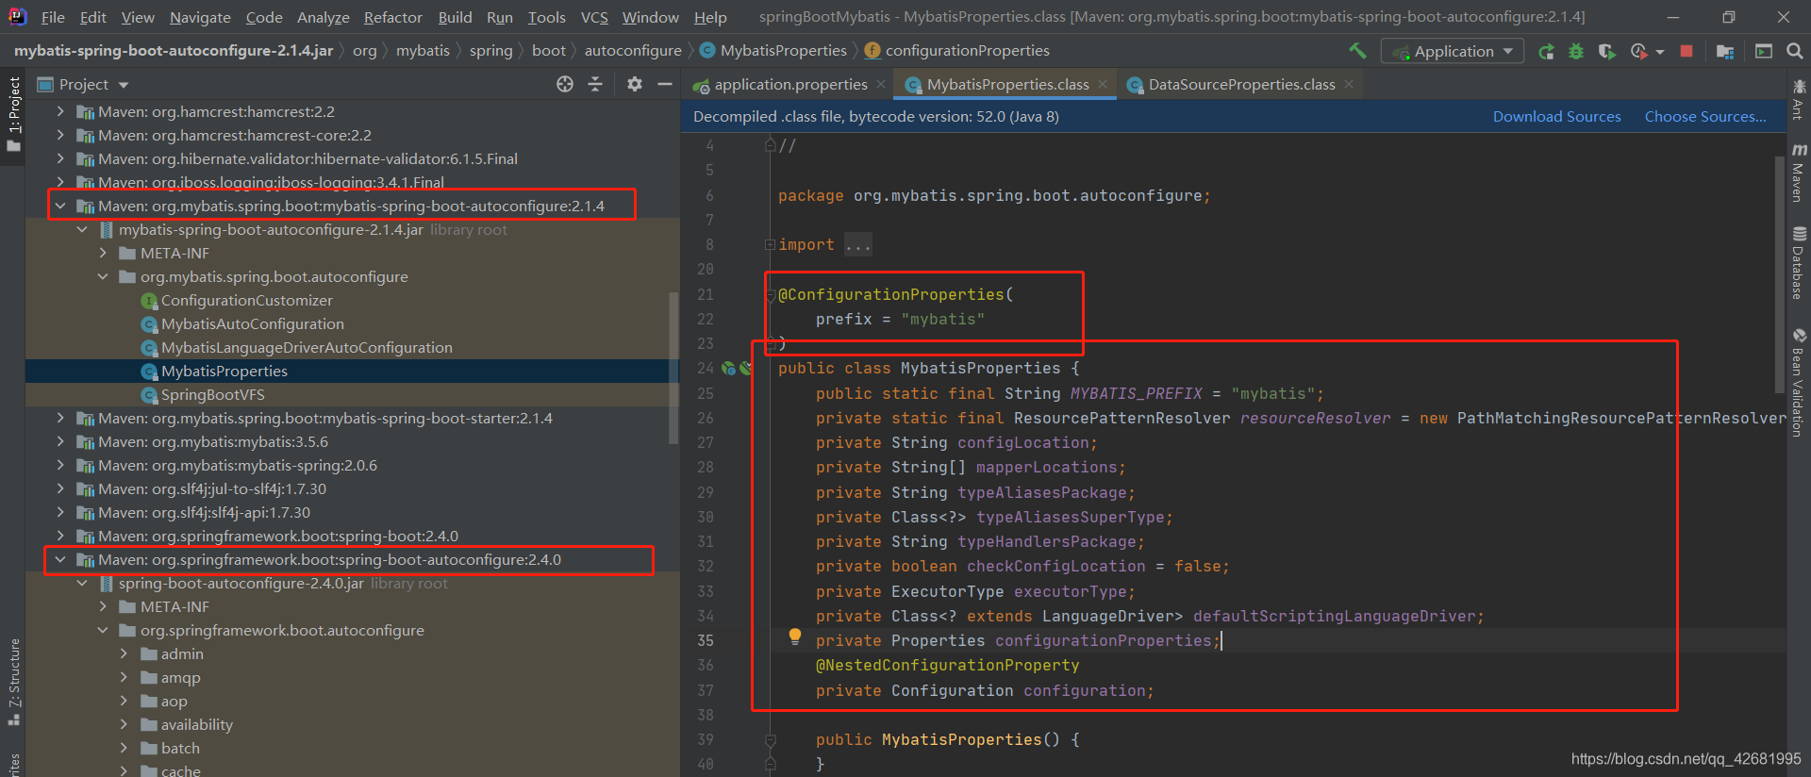Collapse Maven spring-boot-autoconfigure:2.4.0 node
Viewport: 1811px width, 777px height.
(60, 559)
